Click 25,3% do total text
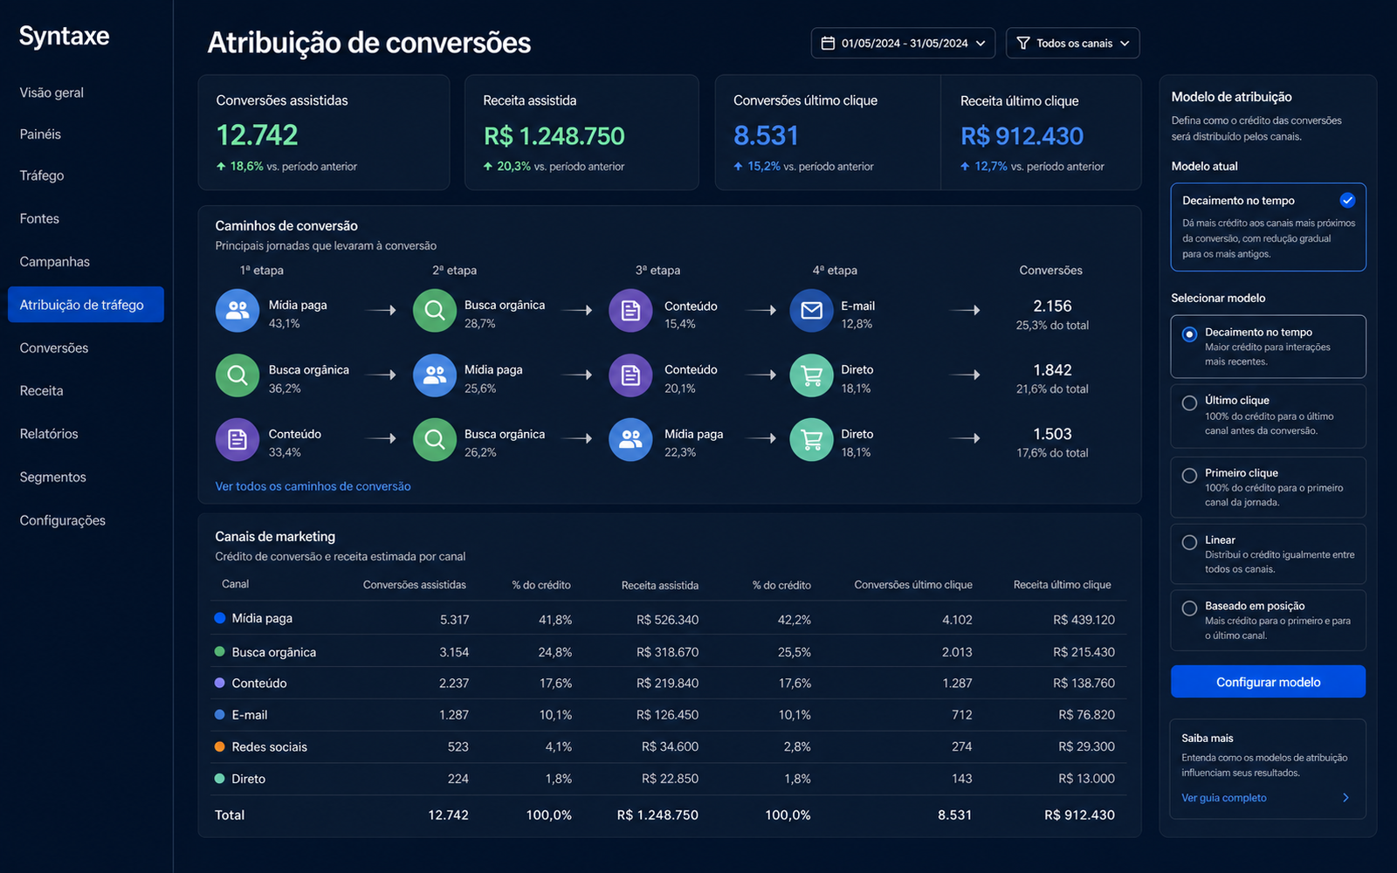 click(x=1052, y=326)
